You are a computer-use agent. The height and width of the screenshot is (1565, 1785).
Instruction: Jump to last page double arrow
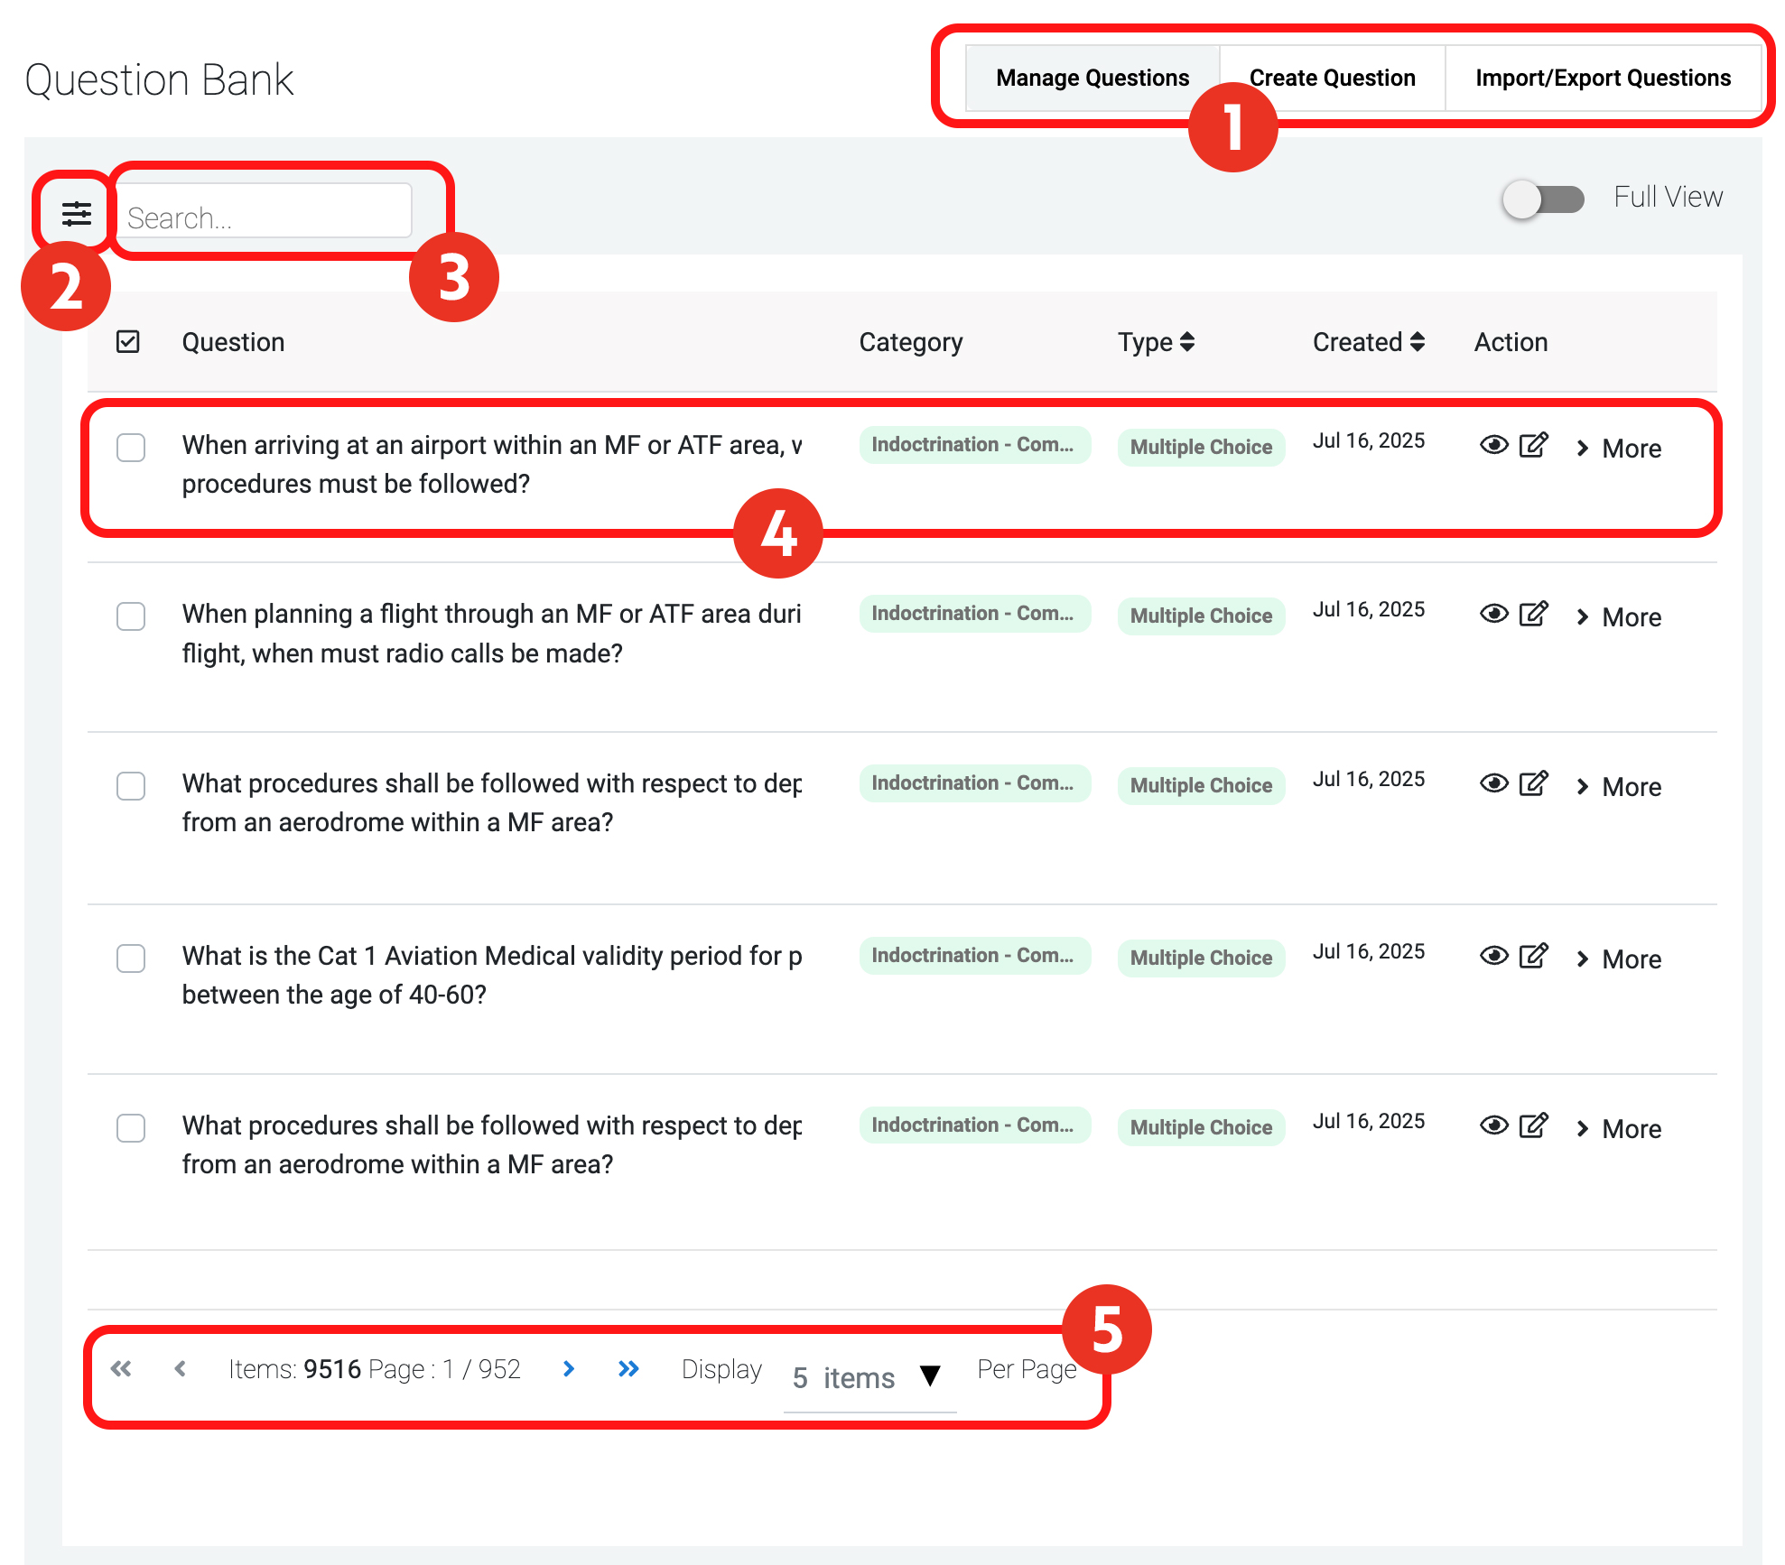pos(628,1369)
